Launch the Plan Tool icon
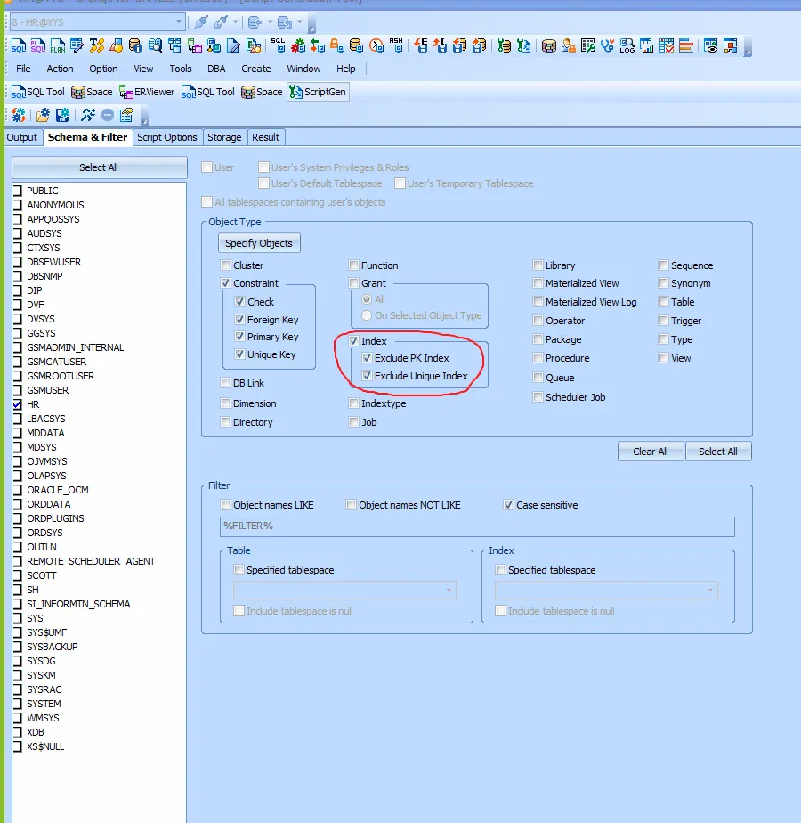The width and height of the screenshot is (801, 823). pyautogui.click(x=57, y=46)
